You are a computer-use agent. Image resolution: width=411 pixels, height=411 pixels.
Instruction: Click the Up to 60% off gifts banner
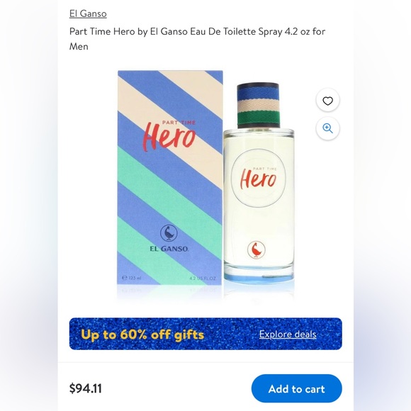(x=205, y=334)
